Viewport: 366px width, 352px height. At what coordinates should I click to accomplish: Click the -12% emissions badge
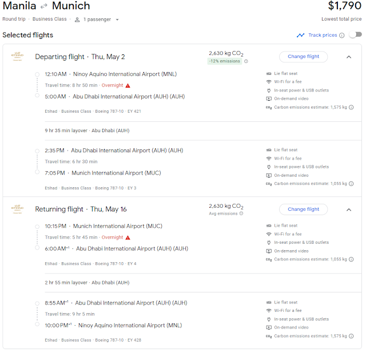224,61
